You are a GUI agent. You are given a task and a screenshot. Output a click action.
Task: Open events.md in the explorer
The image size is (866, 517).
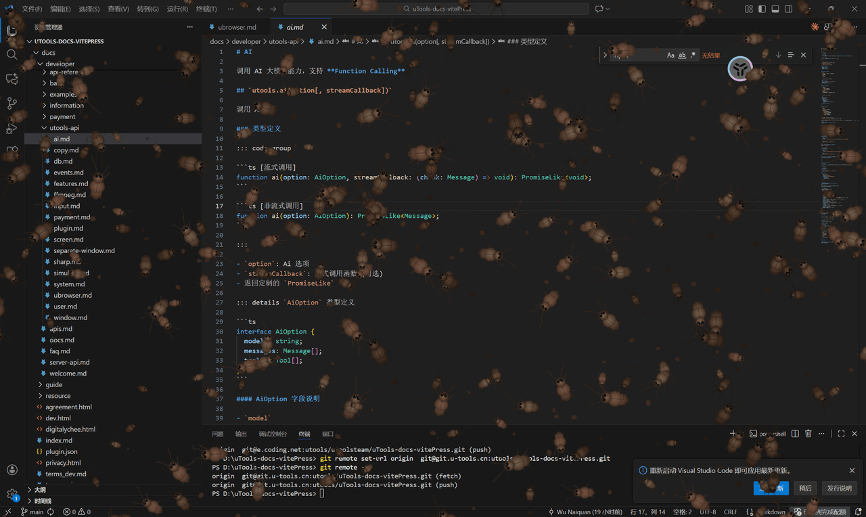click(68, 173)
